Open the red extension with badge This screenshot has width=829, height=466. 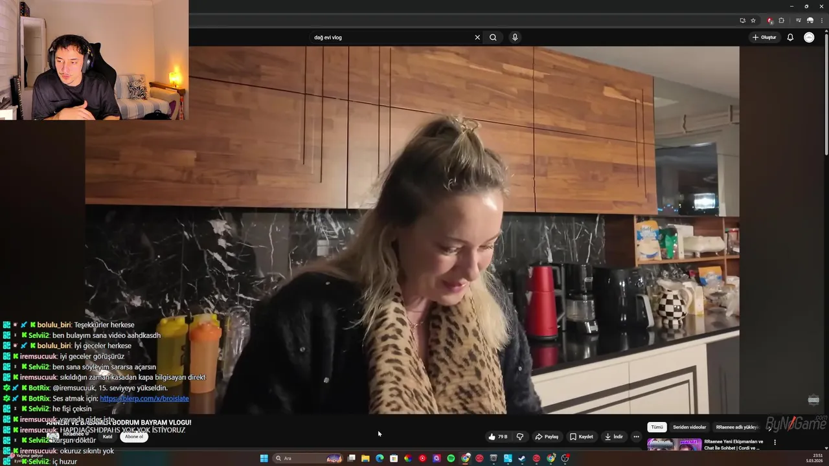point(769,21)
